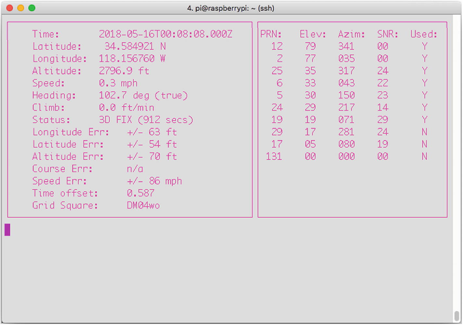Click the longitude error '+/- 63 ft'
Screen dimensions: 463x325
pyautogui.click(x=152, y=132)
